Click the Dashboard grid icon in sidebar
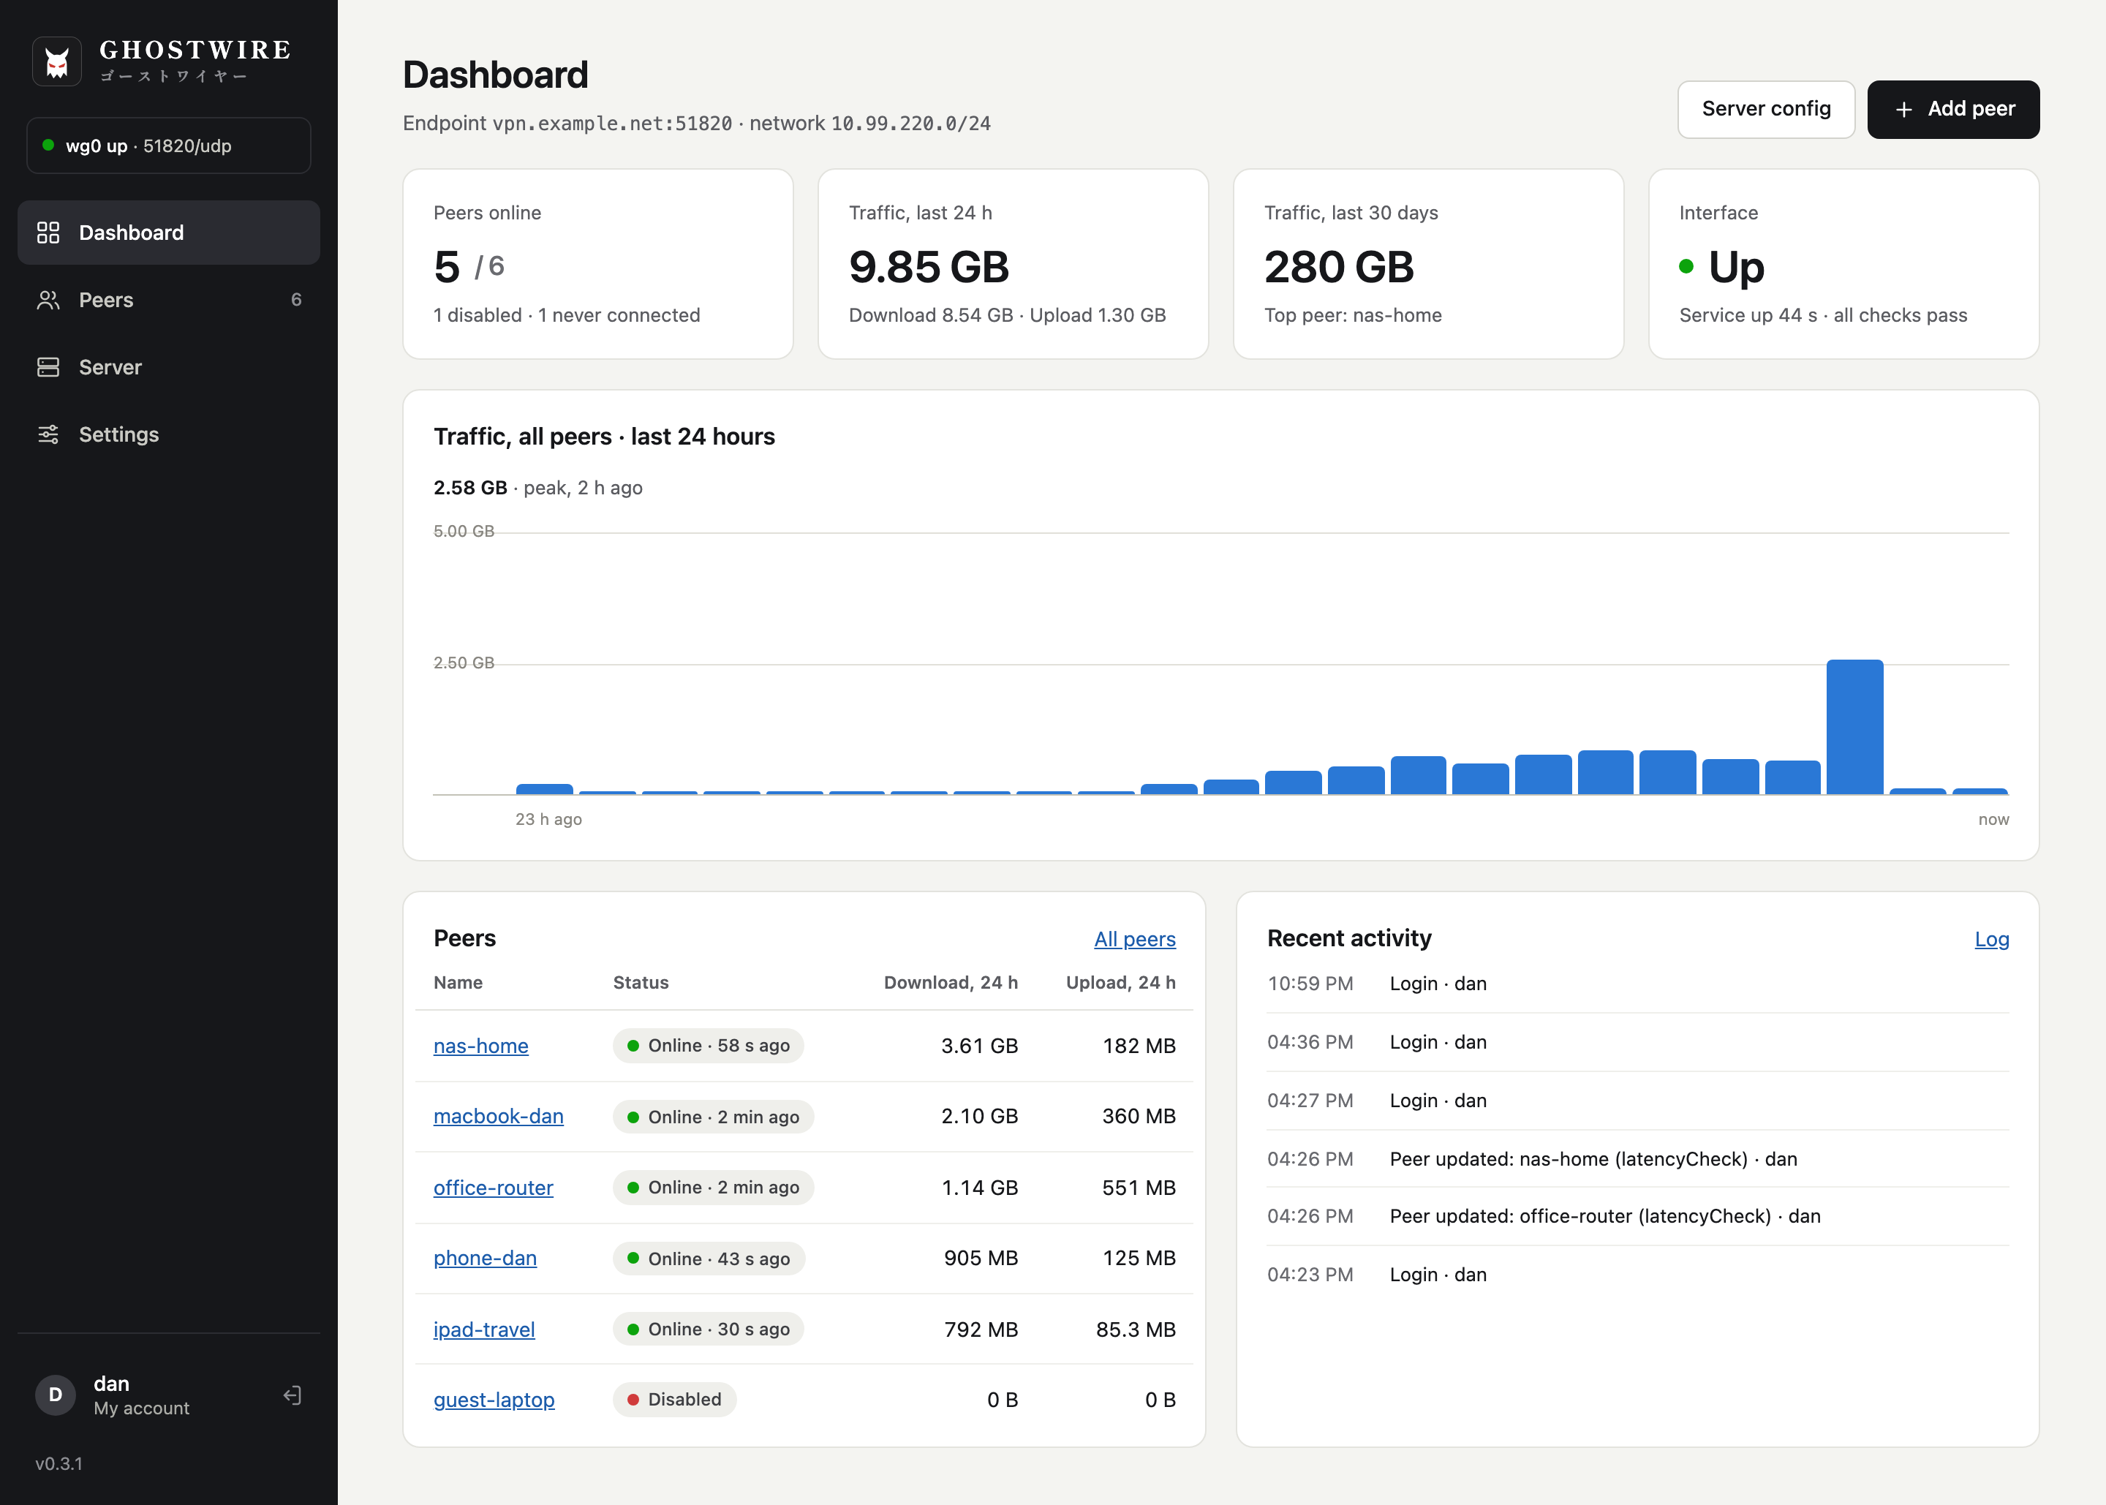2106x1505 pixels. tap(48, 233)
